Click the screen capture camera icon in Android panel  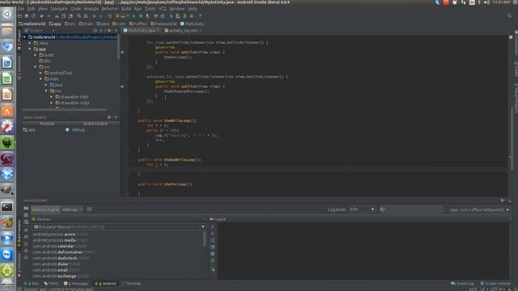click(x=26, y=209)
